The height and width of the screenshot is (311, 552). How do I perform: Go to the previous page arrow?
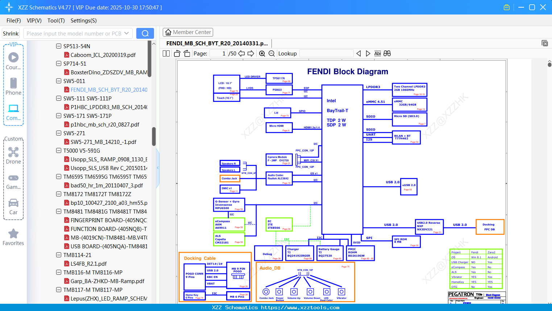[x=241, y=53]
